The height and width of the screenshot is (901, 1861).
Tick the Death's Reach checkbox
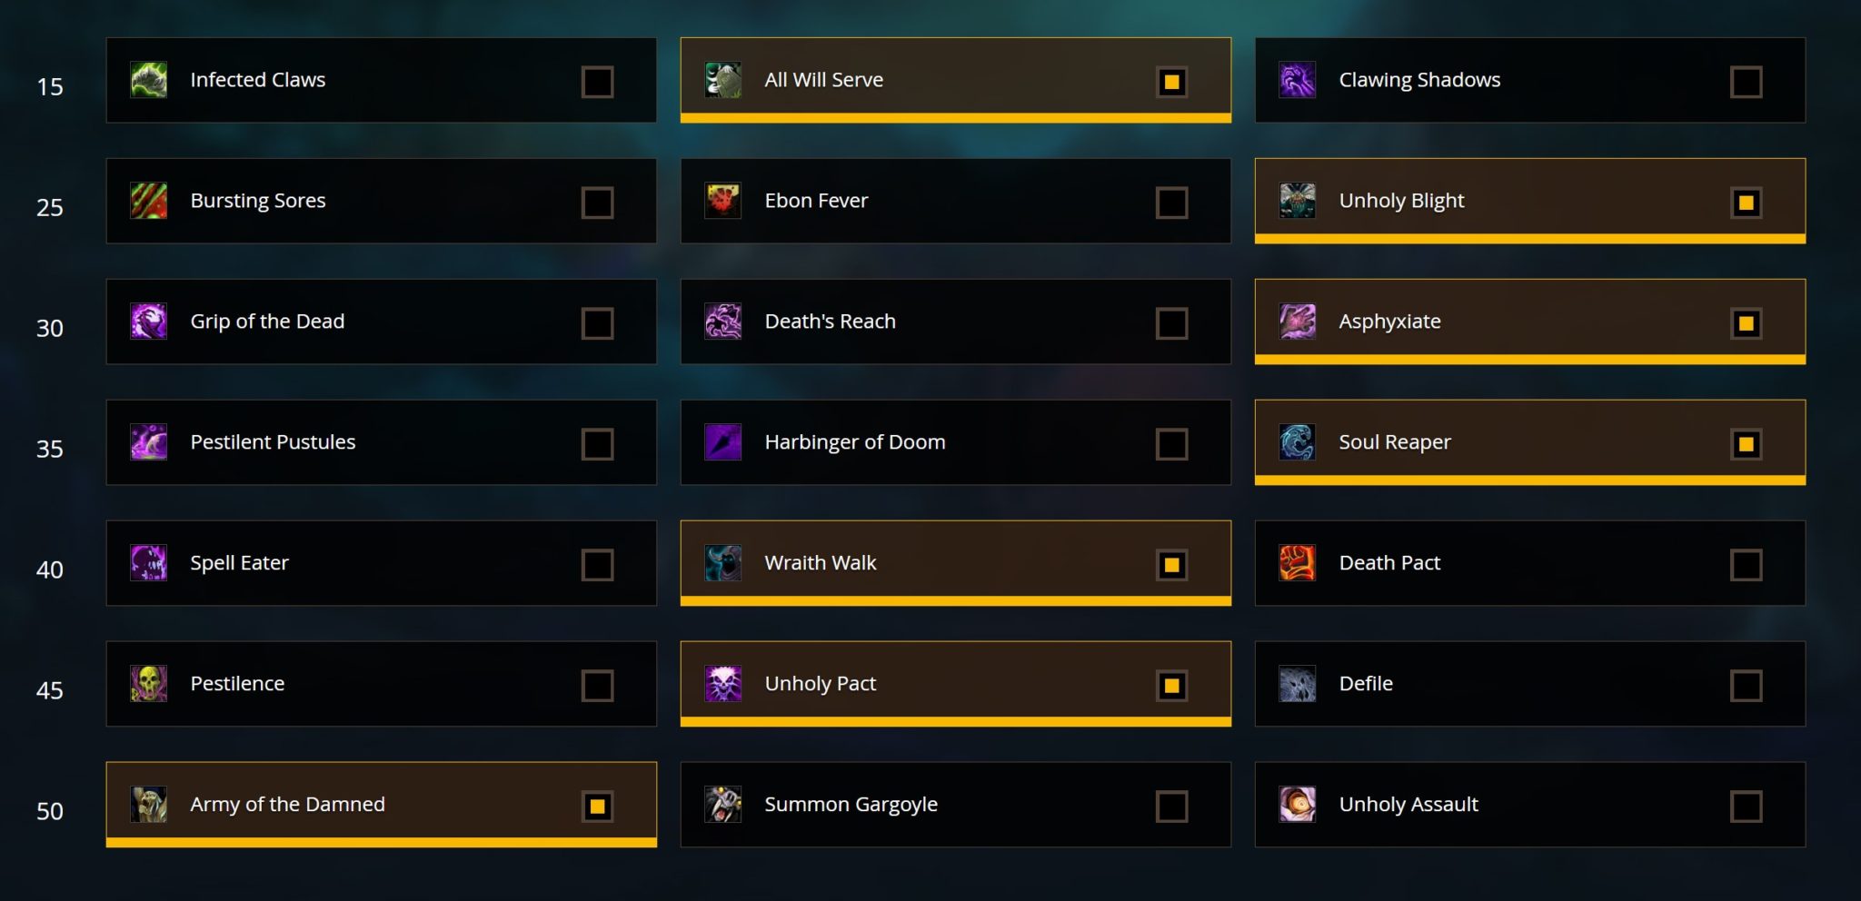[x=1171, y=323]
